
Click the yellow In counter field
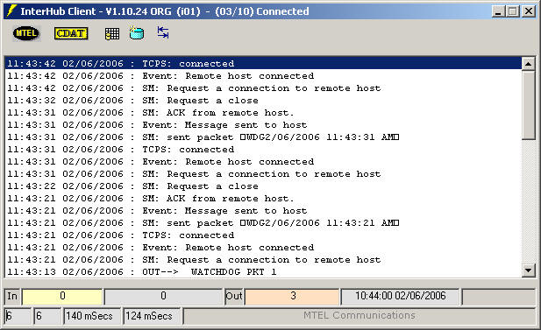tap(62, 296)
